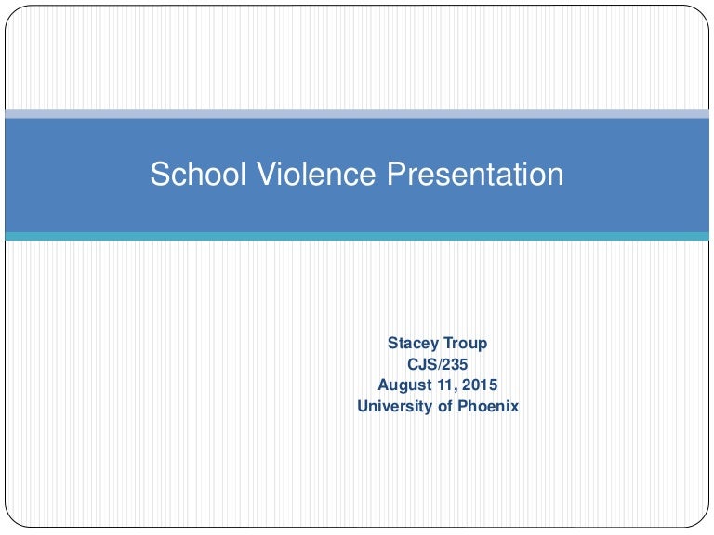The width and height of the screenshot is (714, 535).
Task: Click the striped background above the title banner
Action: (x=356, y=56)
